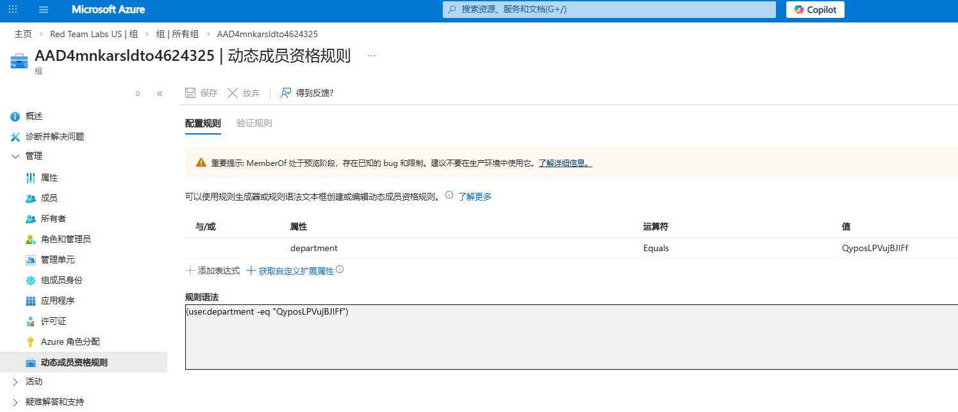Viewport: 958px width, 412px height.
Task: Select the 配置规则 tab
Action: tap(202, 123)
